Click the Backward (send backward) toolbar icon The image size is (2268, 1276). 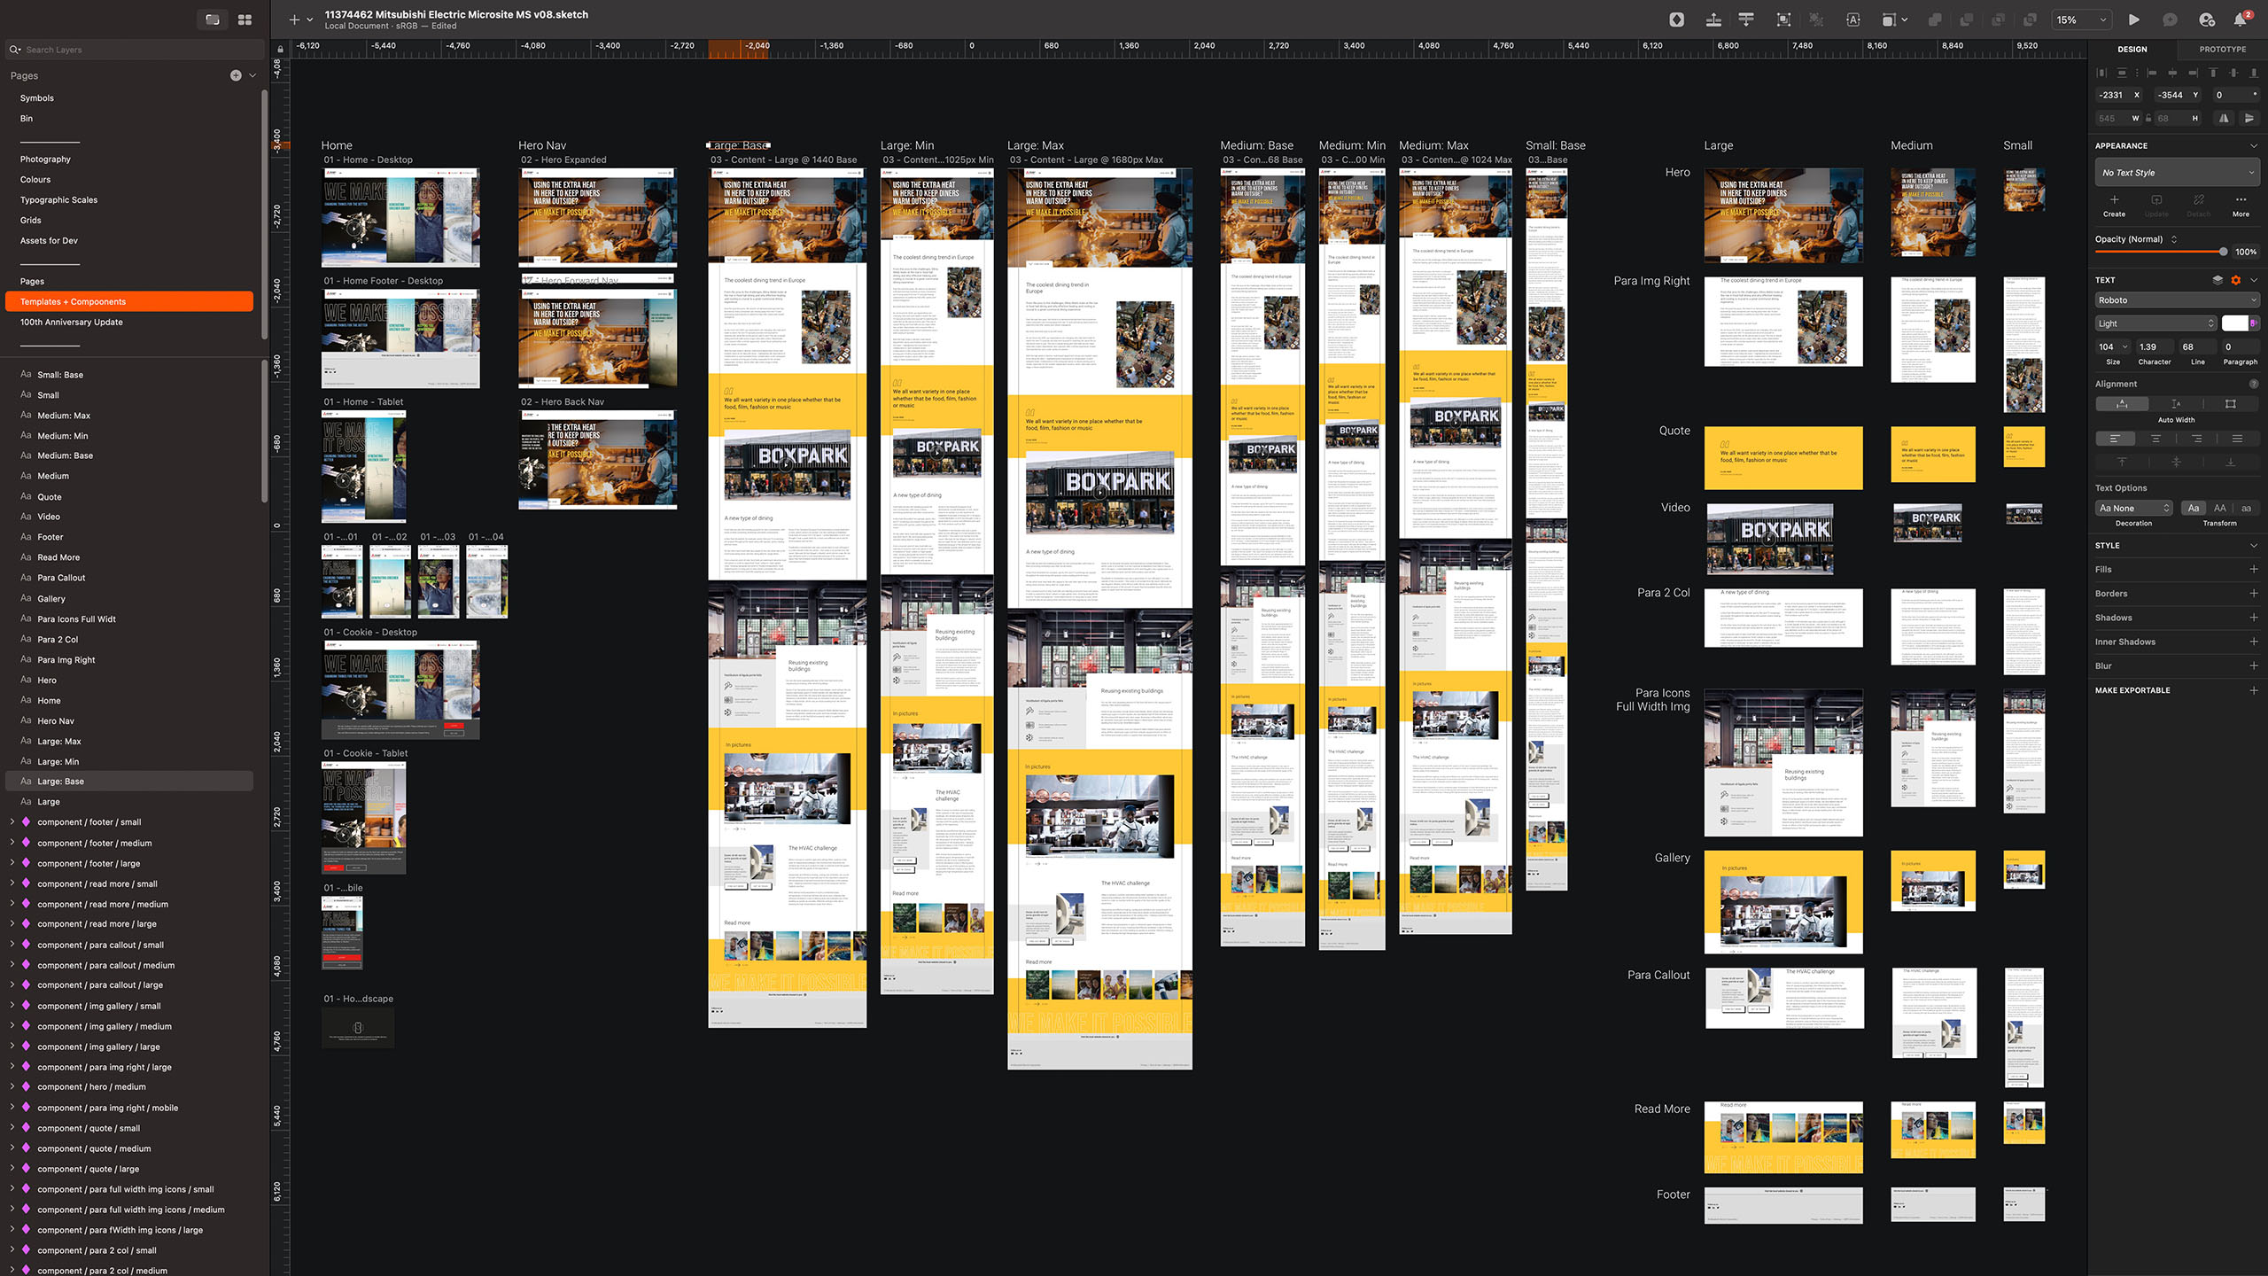tap(1746, 19)
